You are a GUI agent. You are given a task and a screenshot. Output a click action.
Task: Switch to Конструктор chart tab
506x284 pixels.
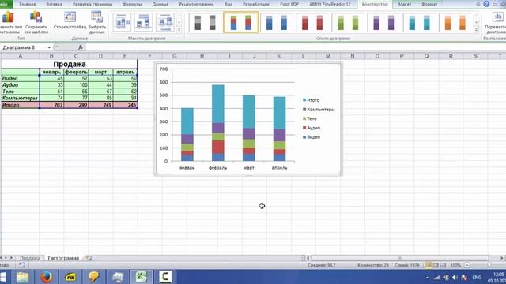[x=375, y=4]
